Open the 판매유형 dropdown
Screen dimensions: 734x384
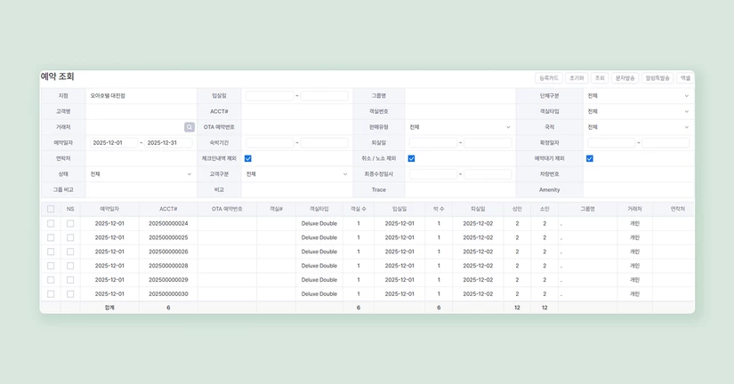460,127
